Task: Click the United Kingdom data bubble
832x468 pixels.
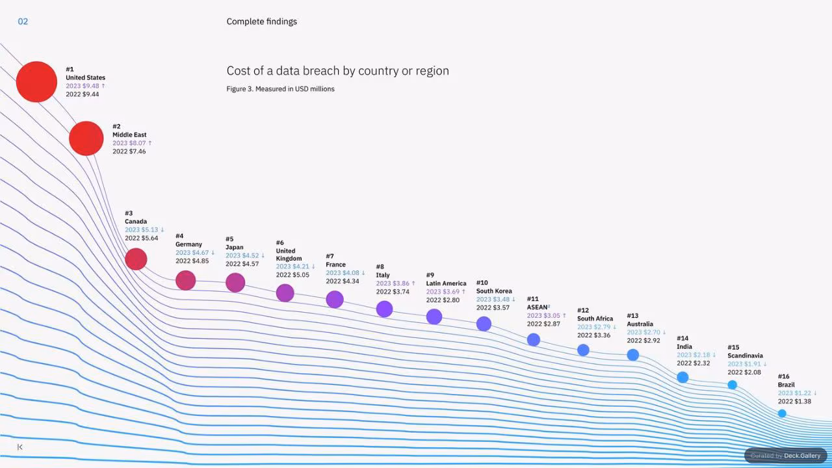Action: (285, 292)
